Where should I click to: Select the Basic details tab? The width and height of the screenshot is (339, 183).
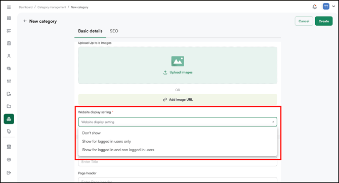(90, 31)
